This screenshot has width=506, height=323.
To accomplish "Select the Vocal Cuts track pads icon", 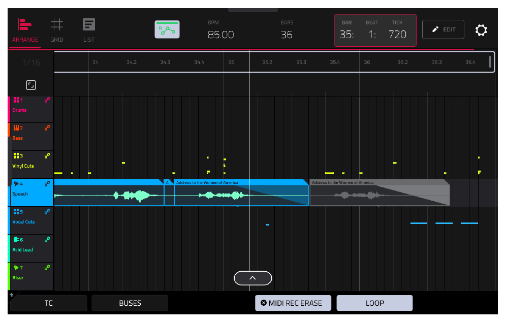I will pos(16,212).
